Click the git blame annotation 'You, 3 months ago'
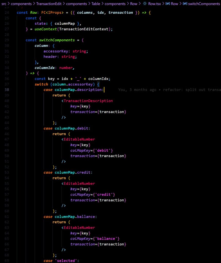The width and height of the screenshot is (221, 263). [137, 90]
